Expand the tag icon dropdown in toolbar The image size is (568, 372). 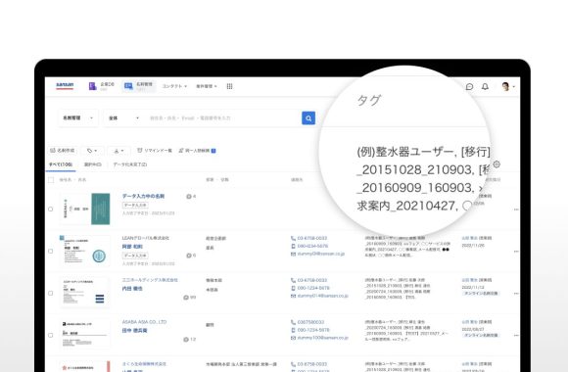(x=92, y=151)
